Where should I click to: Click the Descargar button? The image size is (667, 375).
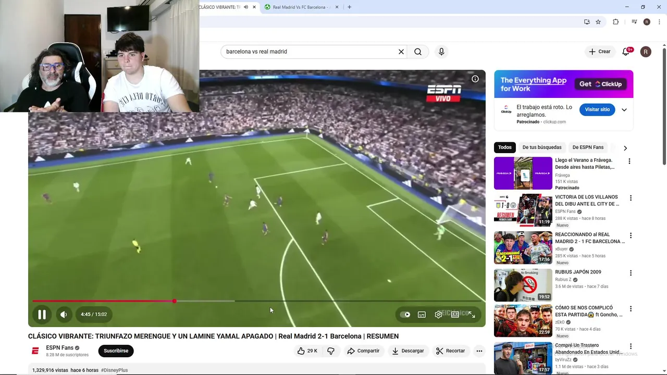pyautogui.click(x=408, y=351)
